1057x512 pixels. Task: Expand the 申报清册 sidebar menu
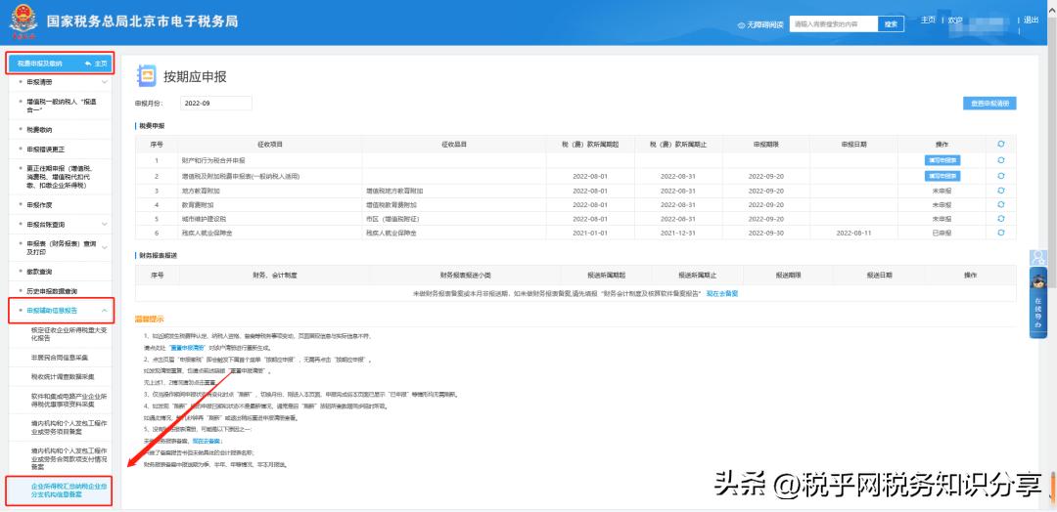(105, 82)
